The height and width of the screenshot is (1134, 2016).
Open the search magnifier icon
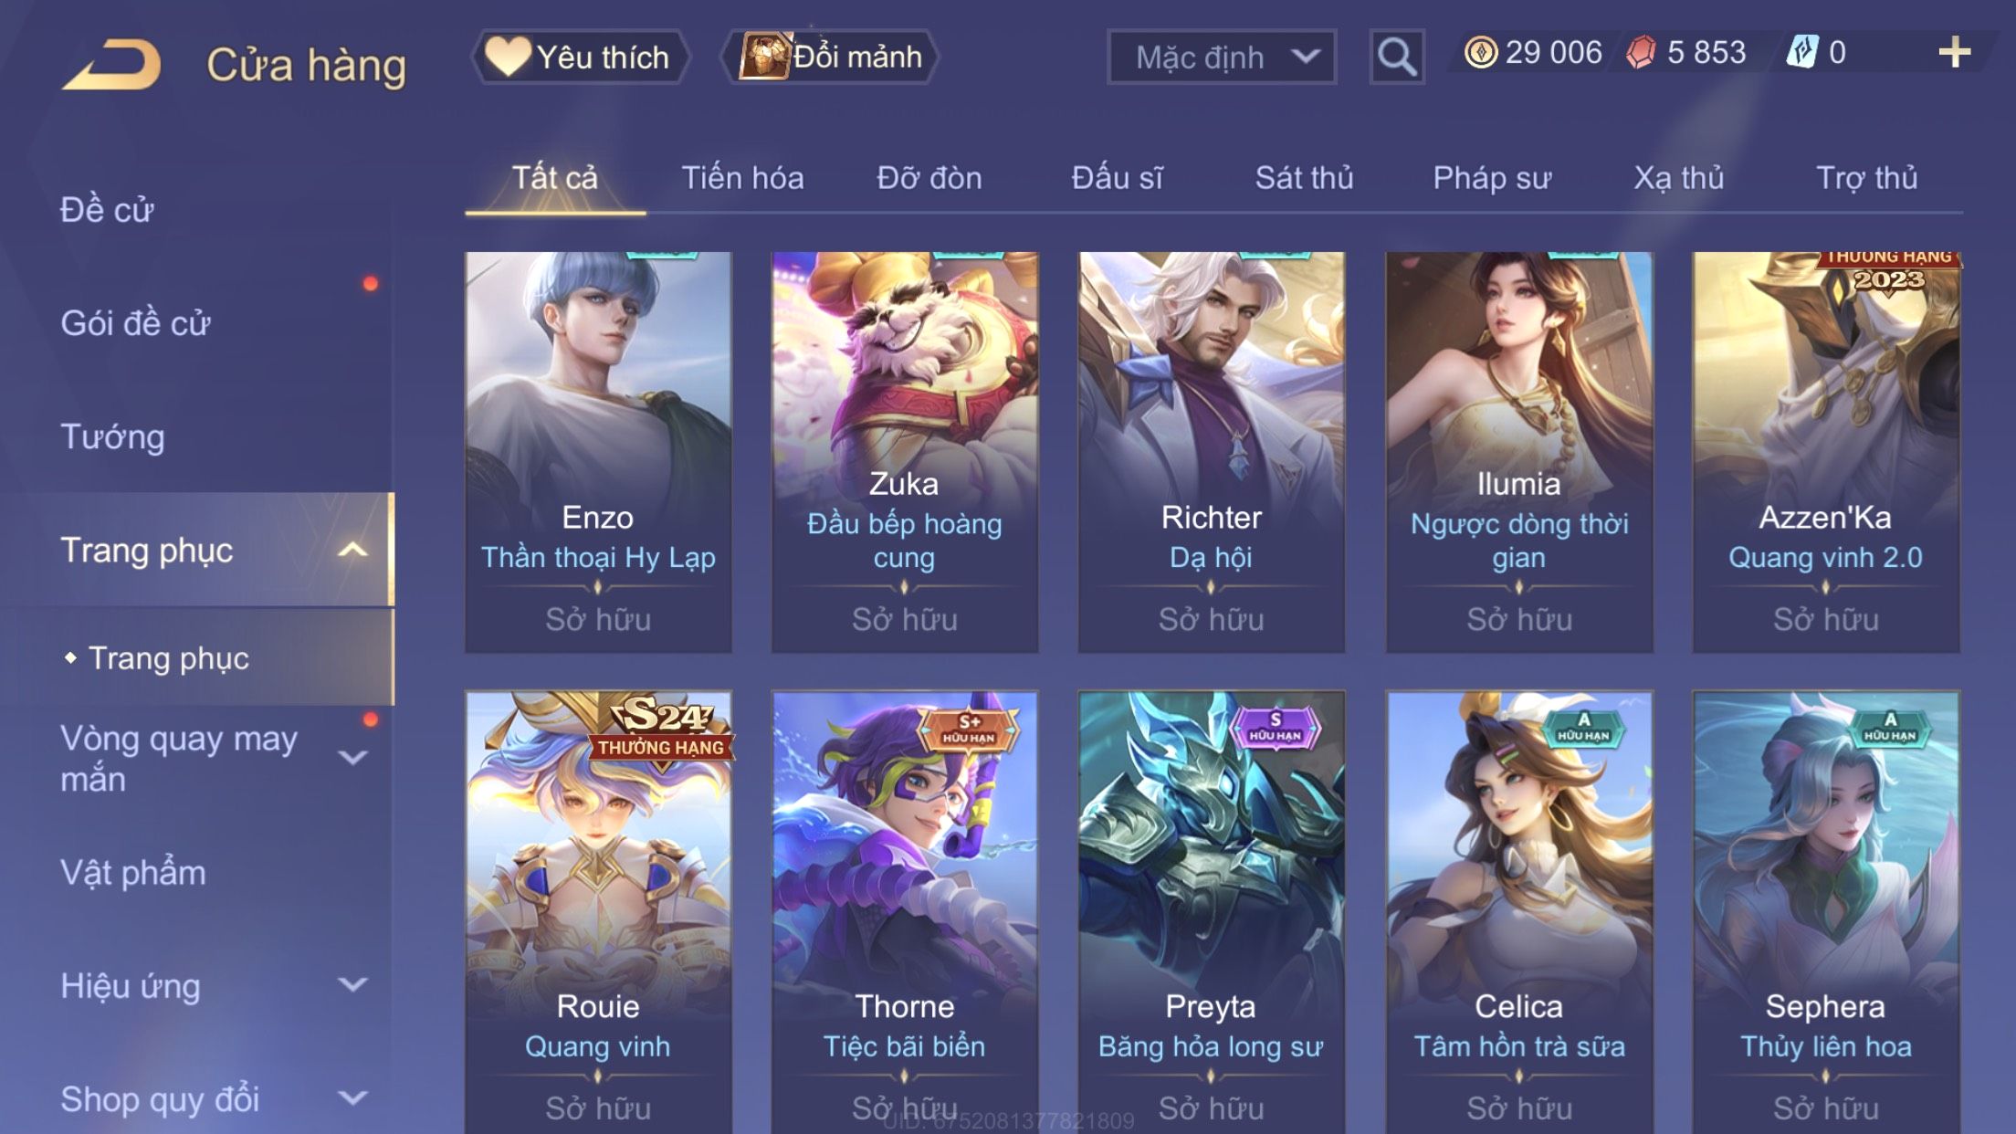(x=1396, y=57)
